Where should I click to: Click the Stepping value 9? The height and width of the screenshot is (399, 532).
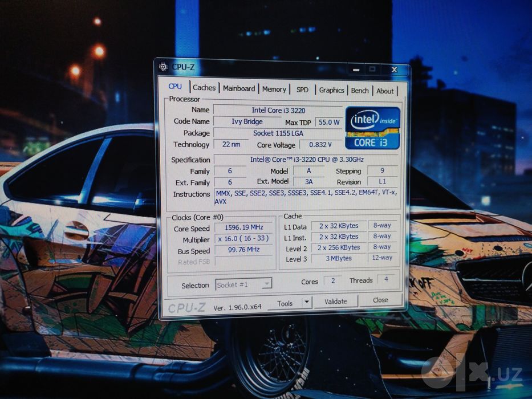click(383, 170)
